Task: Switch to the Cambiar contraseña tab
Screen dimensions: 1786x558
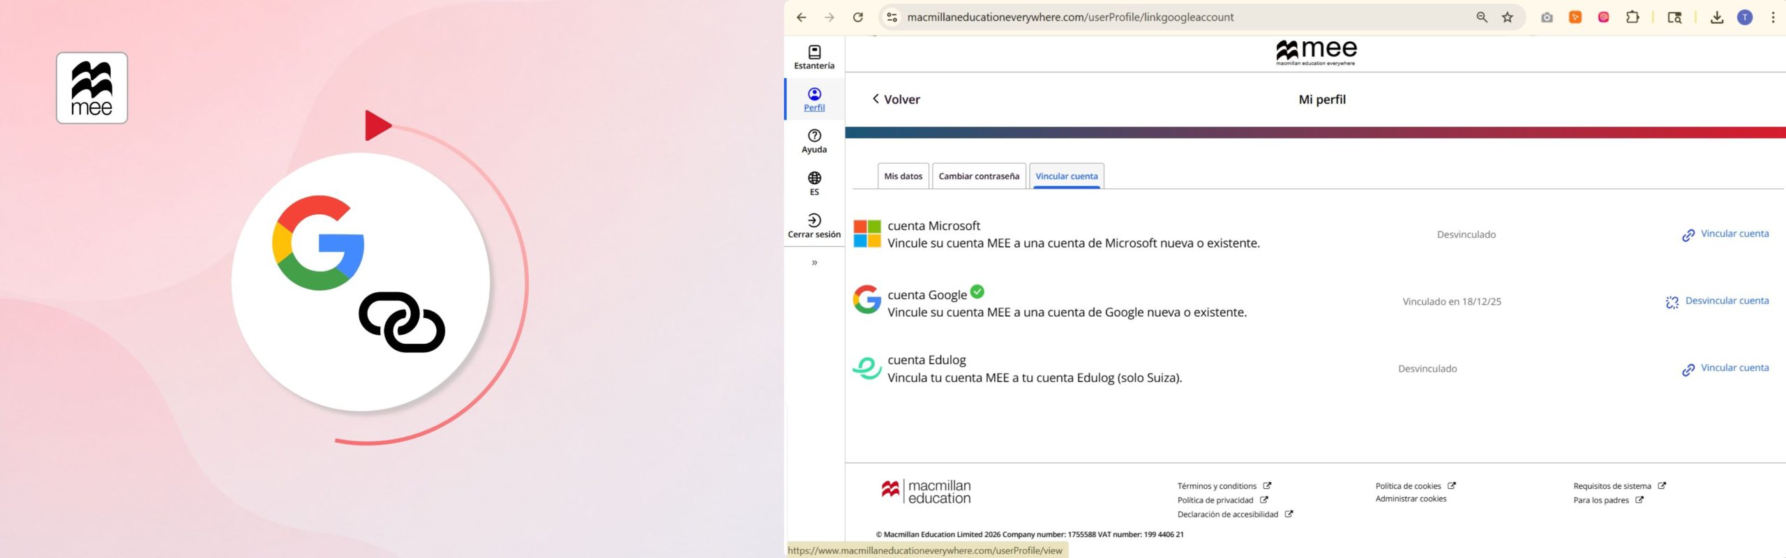Action: click(979, 176)
